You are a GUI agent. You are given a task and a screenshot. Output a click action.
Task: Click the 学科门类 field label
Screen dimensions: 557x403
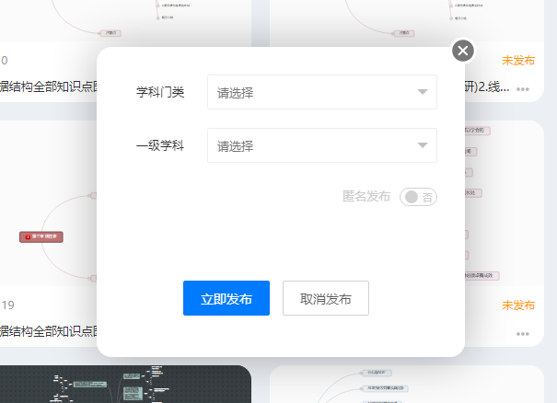tap(160, 92)
